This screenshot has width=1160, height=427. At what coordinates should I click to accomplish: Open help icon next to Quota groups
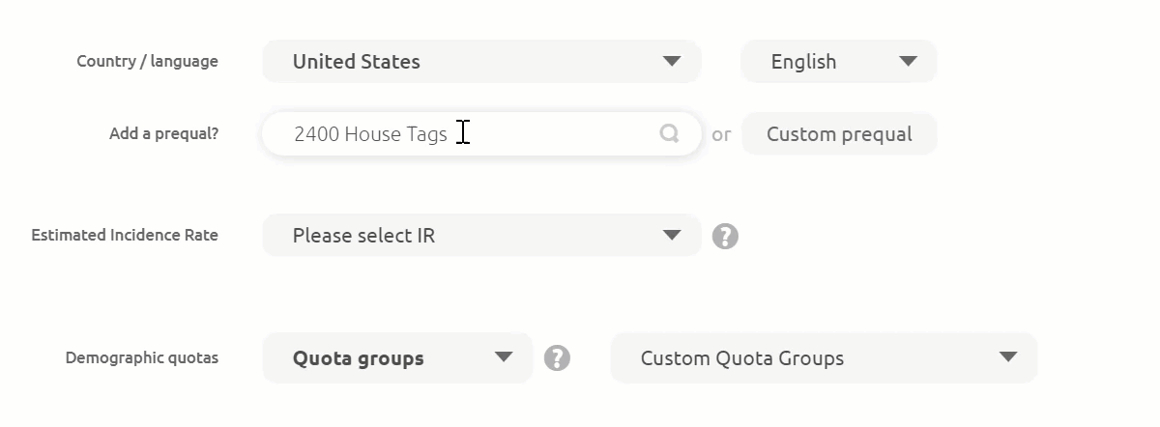[x=557, y=358]
